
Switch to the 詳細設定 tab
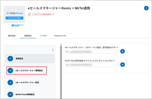28,36
